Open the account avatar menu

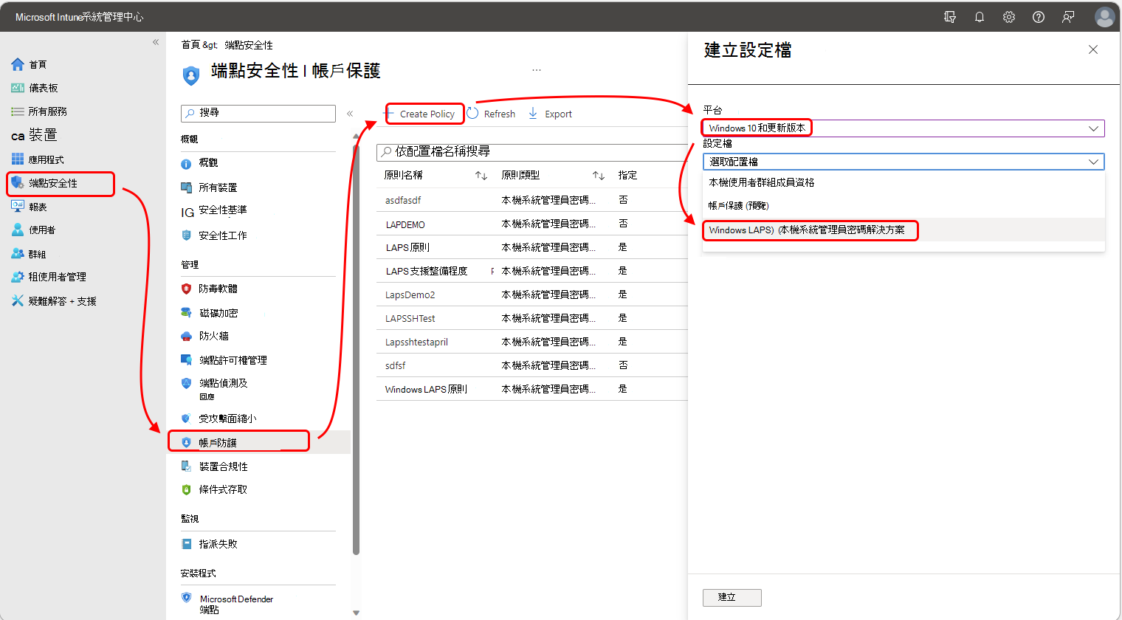coord(1104,17)
